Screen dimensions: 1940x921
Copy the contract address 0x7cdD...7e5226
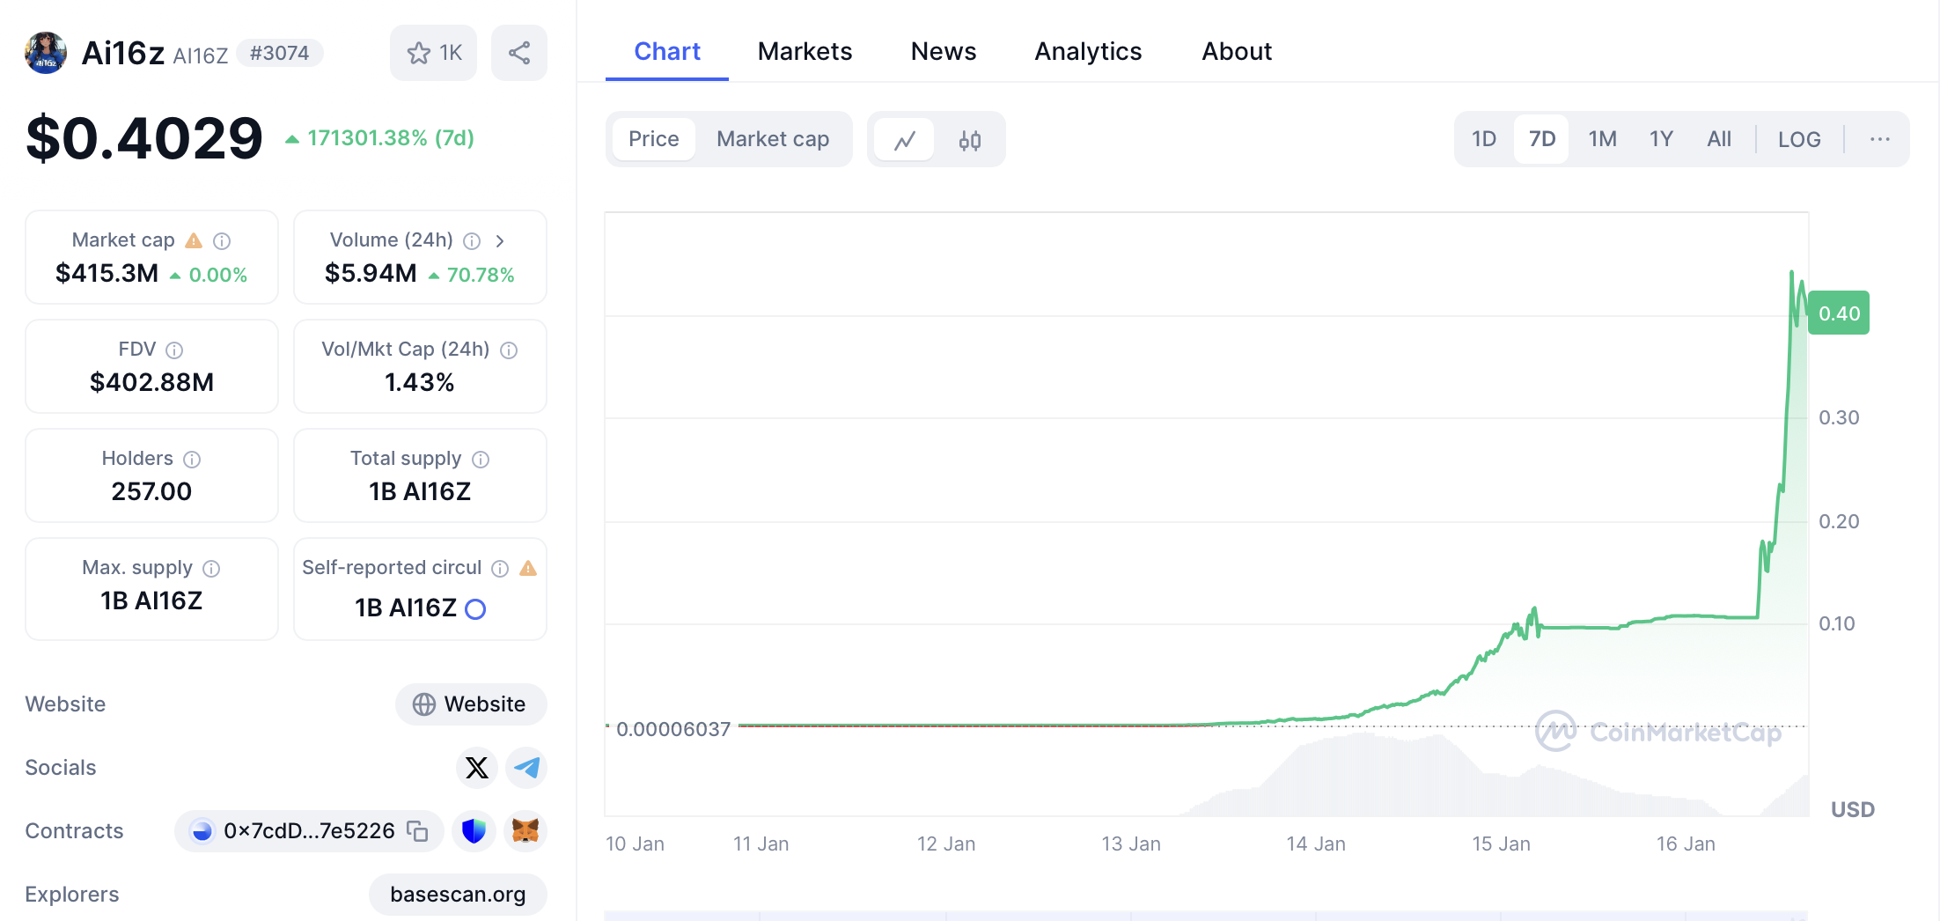coord(417,830)
